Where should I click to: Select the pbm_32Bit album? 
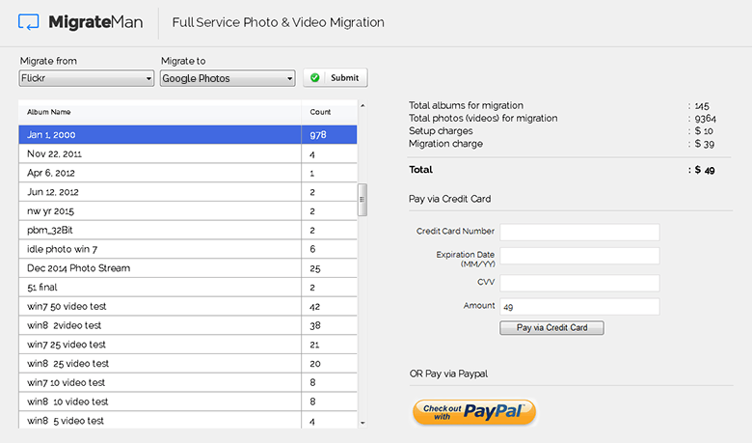[188, 230]
